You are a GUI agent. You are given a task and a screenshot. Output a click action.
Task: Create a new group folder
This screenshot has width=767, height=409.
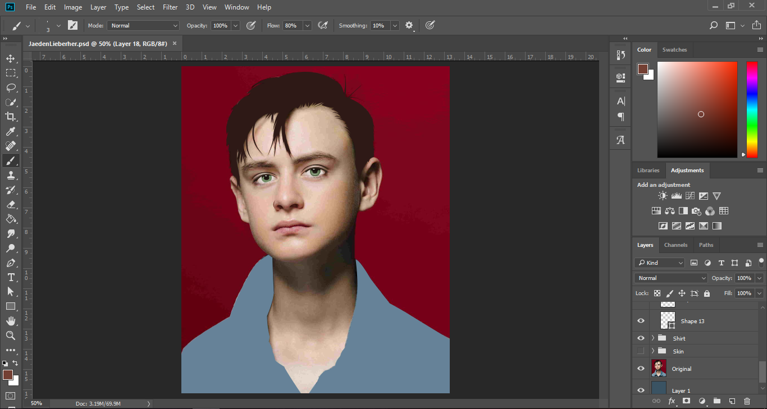coord(717,401)
